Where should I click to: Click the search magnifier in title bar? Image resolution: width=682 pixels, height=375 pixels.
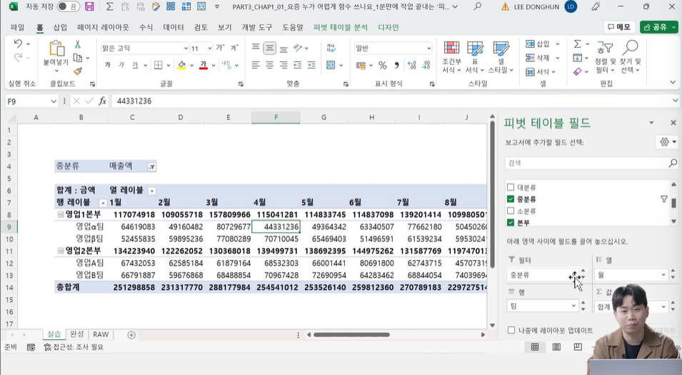pyautogui.click(x=478, y=6)
